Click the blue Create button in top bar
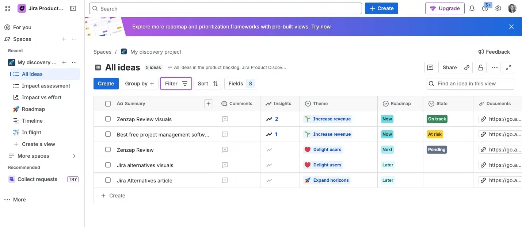522x227 pixels. click(381, 8)
